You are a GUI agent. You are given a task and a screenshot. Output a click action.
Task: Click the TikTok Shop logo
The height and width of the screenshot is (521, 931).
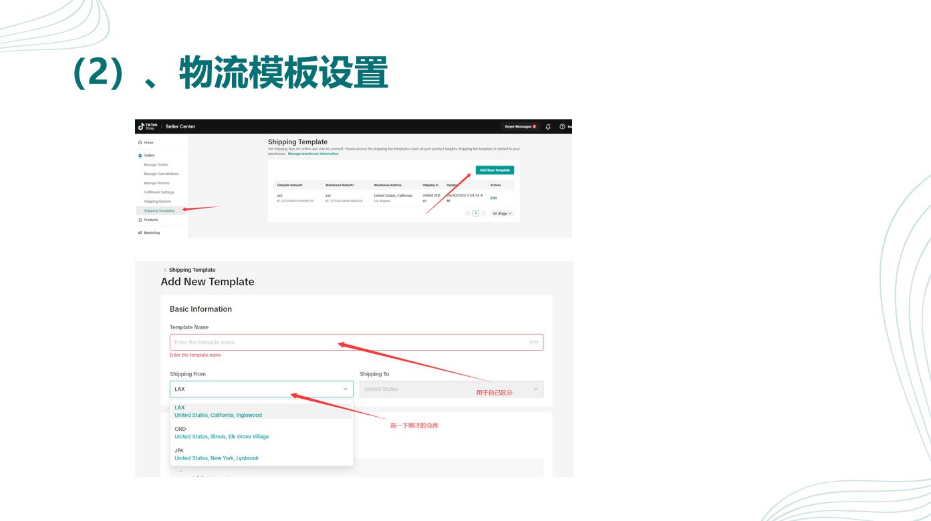[148, 126]
